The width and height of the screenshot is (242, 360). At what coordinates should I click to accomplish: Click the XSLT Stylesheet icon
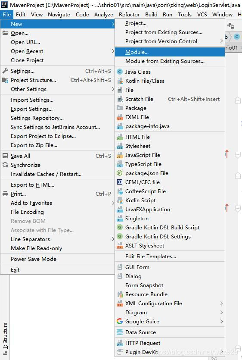coord(120,245)
